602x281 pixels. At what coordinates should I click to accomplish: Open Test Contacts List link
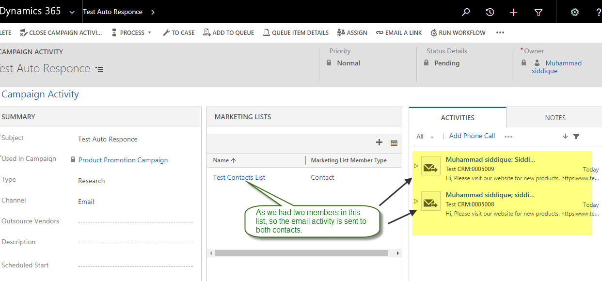[x=239, y=177]
